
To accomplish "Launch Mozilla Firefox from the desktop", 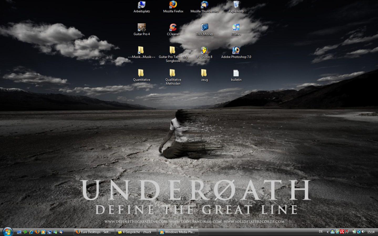I will coord(173,7).
